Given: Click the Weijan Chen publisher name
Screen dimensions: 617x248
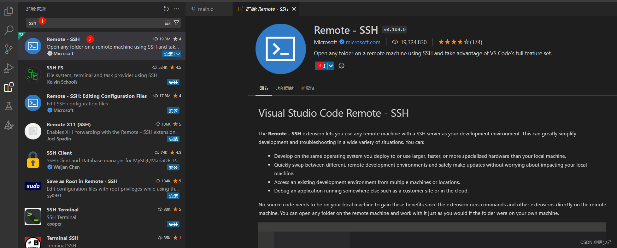Looking at the screenshot, I should coord(66,167).
